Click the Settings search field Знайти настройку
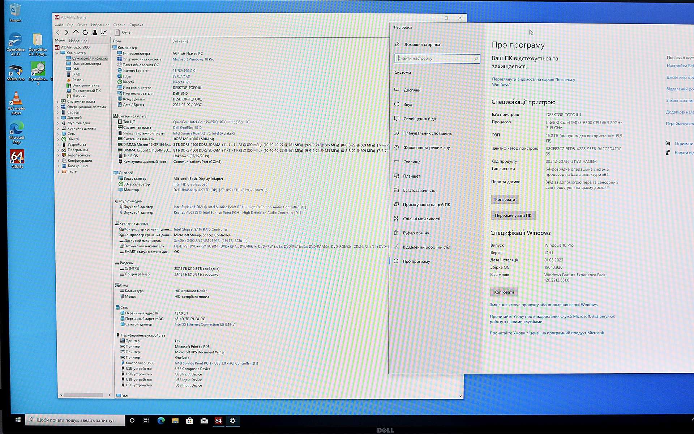 pyautogui.click(x=437, y=58)
